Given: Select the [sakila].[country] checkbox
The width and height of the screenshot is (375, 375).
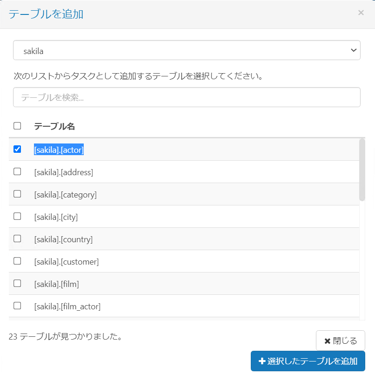Looking at the screenshot, I should tap(17, 239).
